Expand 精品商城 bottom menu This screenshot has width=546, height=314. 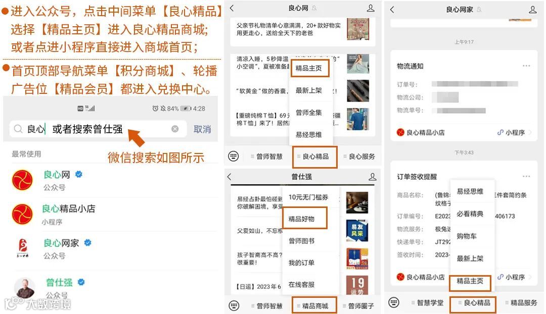tap(315, 305)
